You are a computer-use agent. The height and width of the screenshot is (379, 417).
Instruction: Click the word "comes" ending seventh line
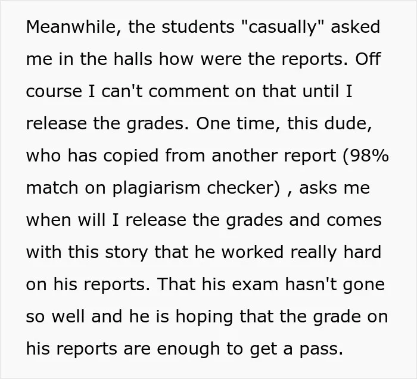354,220
